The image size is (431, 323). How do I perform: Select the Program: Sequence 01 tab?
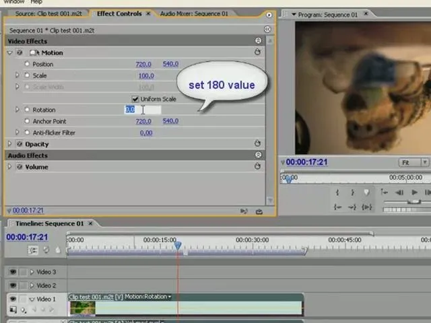[x=328, y=15]
